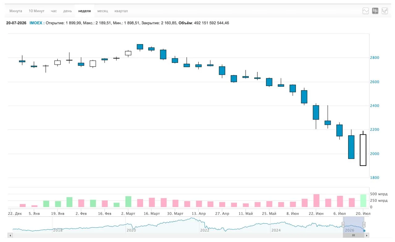Viewport: 395px width, 242px height.
Task: Grab the right navigator range handle
Action: (364, 224)
